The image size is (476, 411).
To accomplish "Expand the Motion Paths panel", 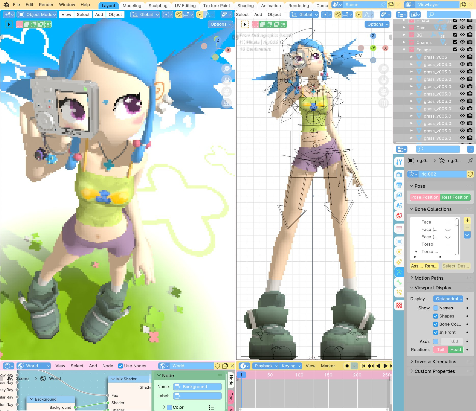I will [429, 278].
